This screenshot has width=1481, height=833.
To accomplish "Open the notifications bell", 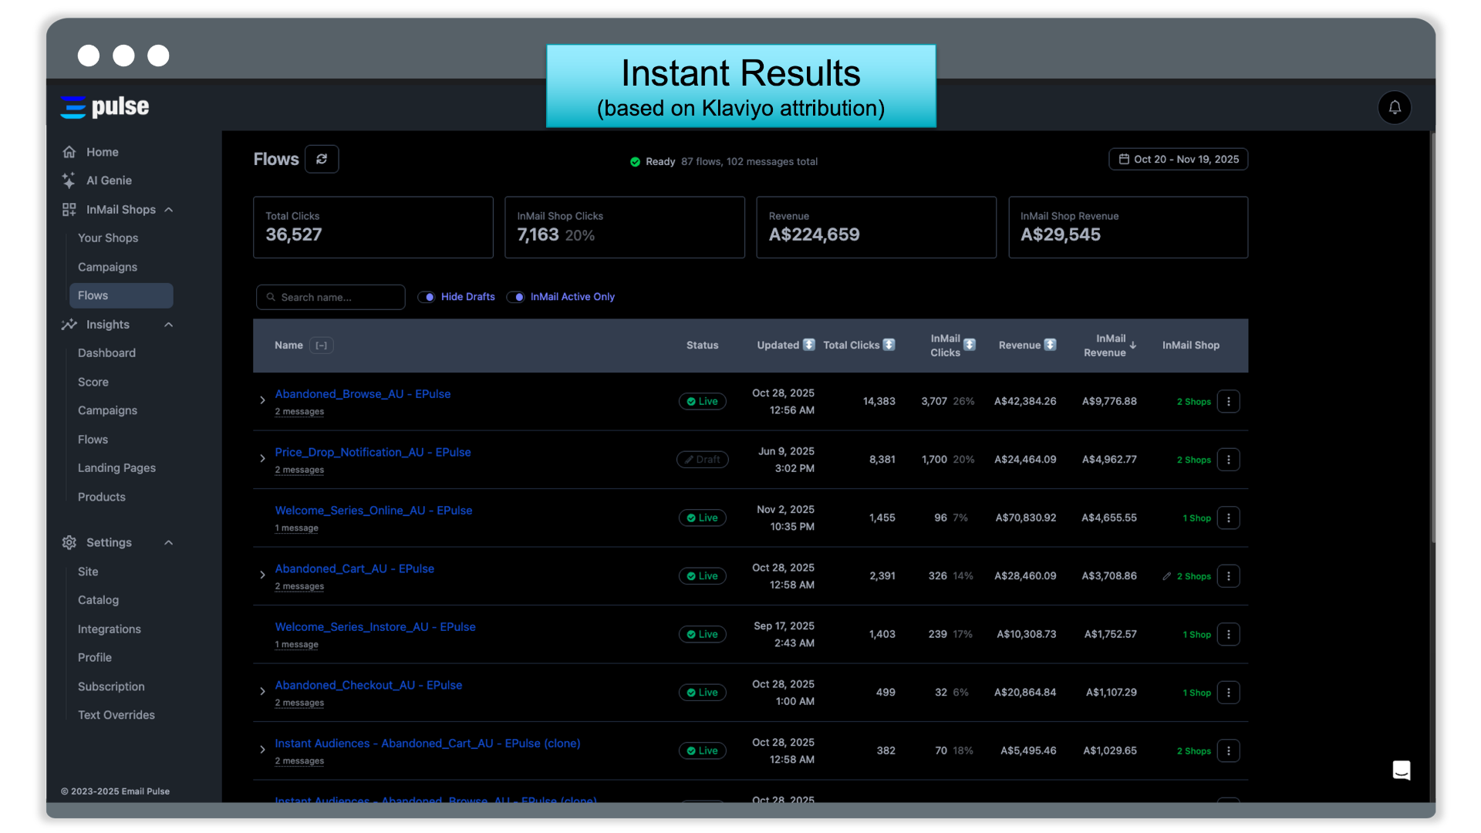I will click(x=1394, y=107).
